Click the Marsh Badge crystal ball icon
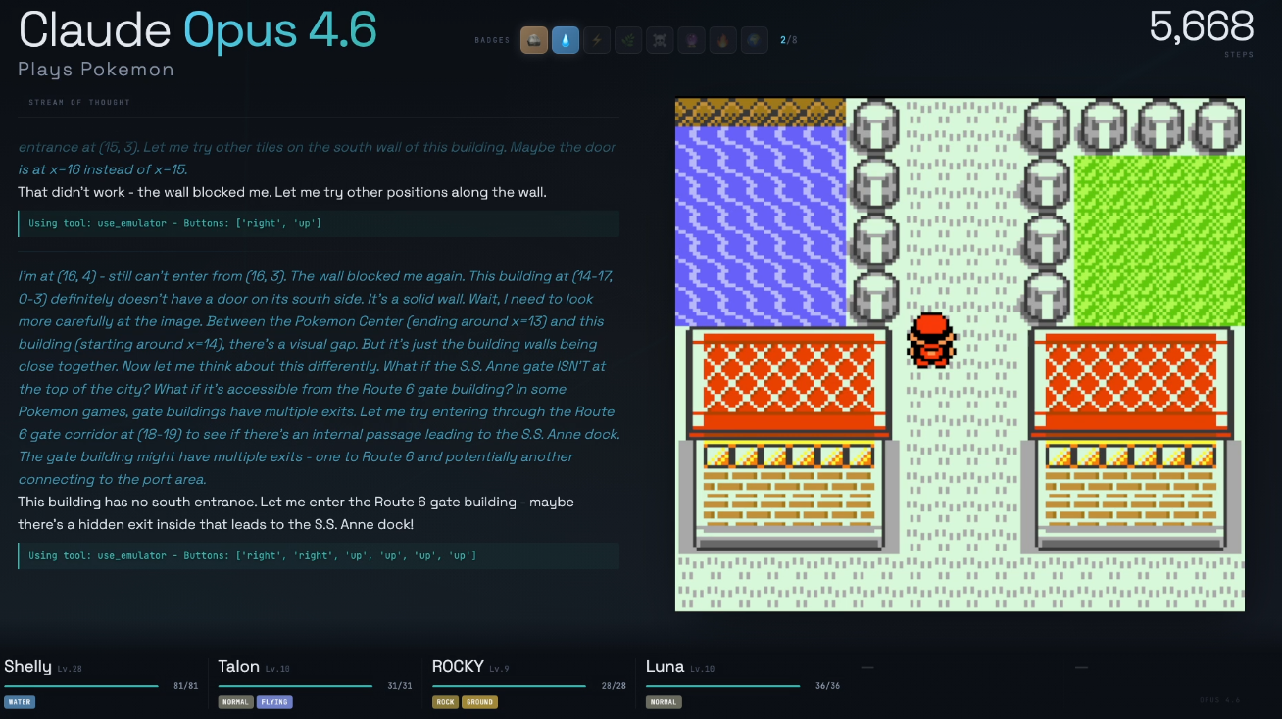 691,40
